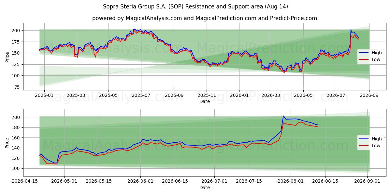The height and width of the screenshot is (195, 391).
Task: Click the top chart 'Date' x-axis label
Action: click(205, 101)
